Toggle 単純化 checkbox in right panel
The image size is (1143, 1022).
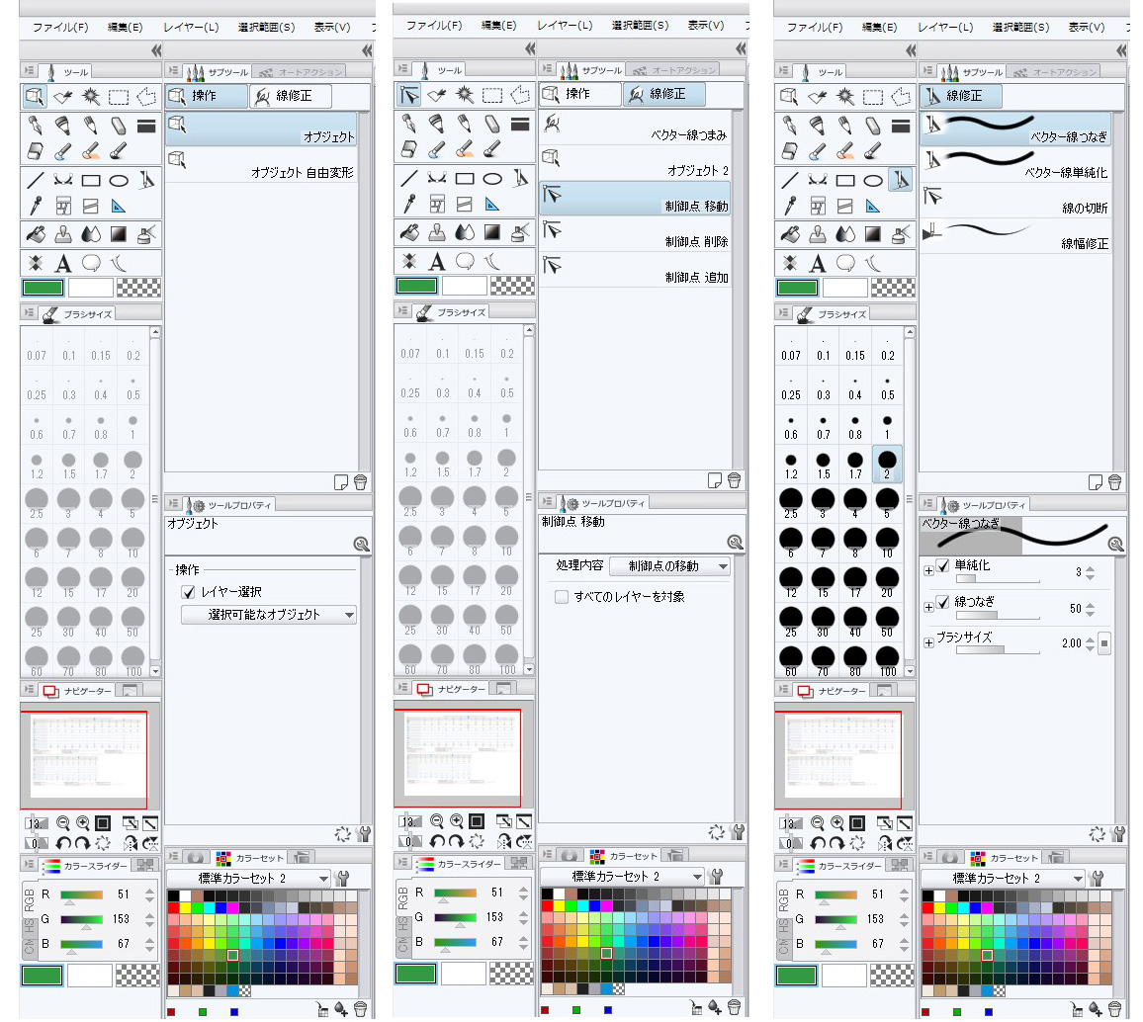(943, 566)
